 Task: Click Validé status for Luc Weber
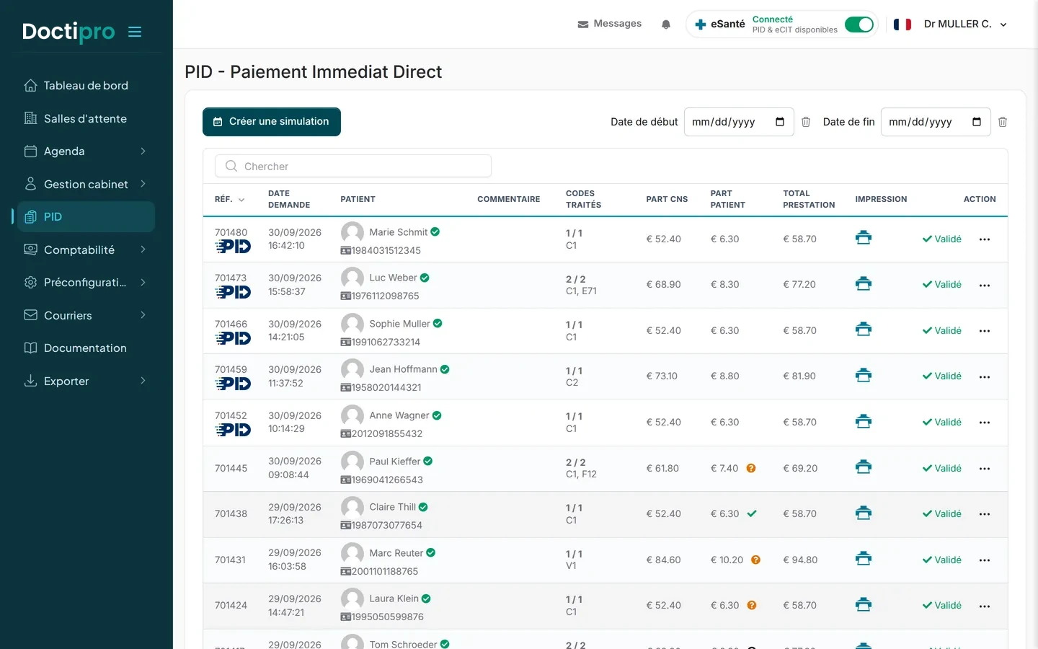coord(941,285)
